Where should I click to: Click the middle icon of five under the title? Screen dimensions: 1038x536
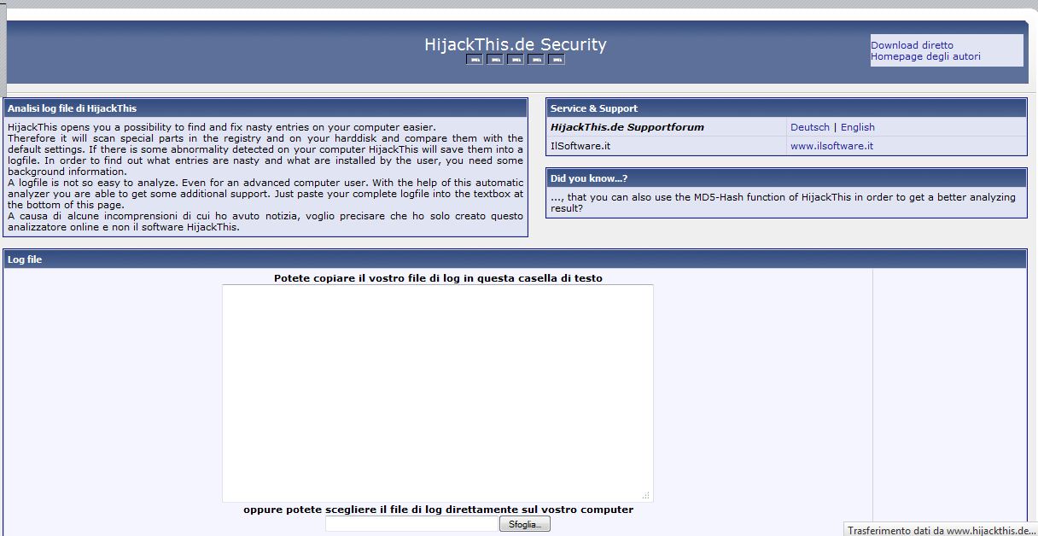(515, 59)
